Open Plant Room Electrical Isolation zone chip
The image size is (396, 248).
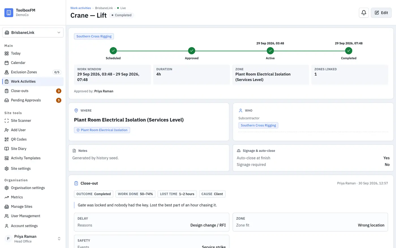[102, 130]
